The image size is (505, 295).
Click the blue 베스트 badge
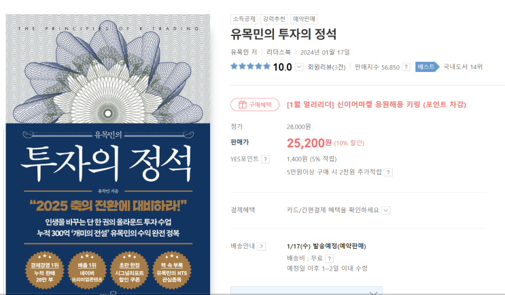point(427,67)
